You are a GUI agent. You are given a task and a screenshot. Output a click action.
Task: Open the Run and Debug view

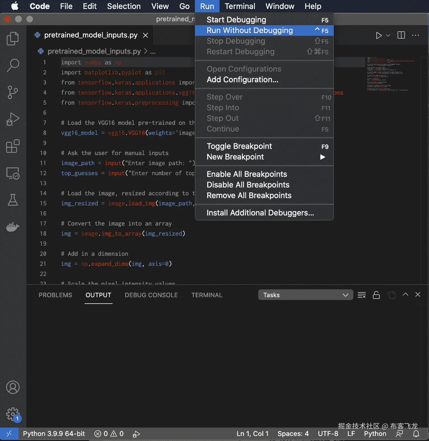click(13, 119)
